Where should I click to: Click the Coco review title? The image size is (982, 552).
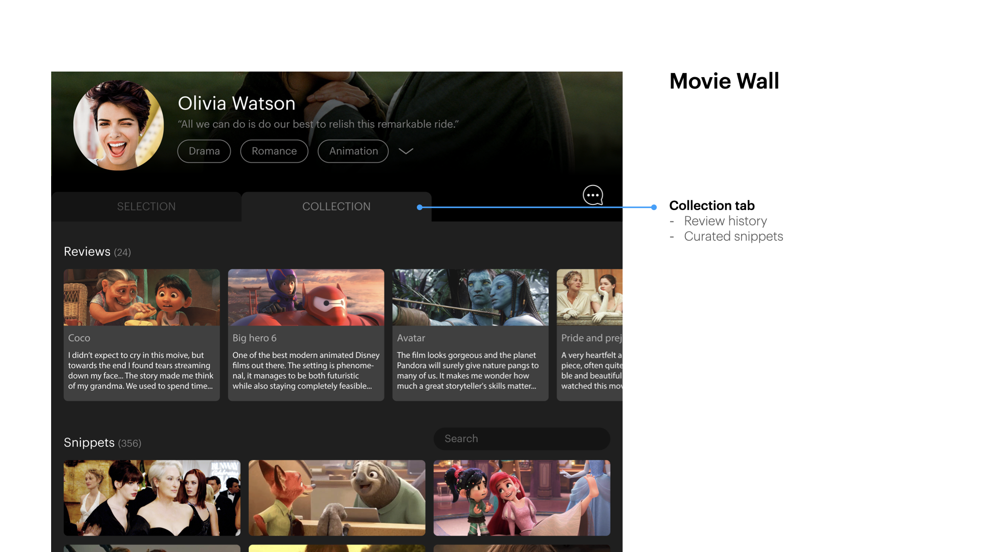[x=79, y=338]
